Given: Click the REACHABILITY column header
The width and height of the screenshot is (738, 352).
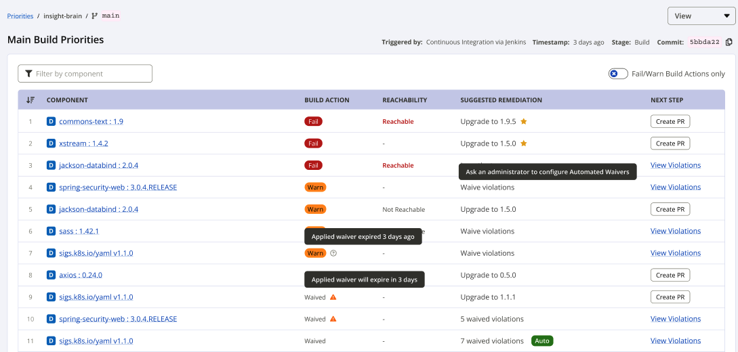Looking at the screenshot, I should (x=405, y=100).
